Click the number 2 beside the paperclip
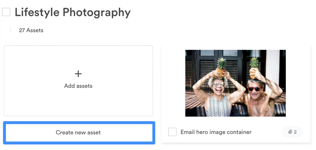Image resolution: width=316 pixels, height=150 pixels. (x=295, y=132)
